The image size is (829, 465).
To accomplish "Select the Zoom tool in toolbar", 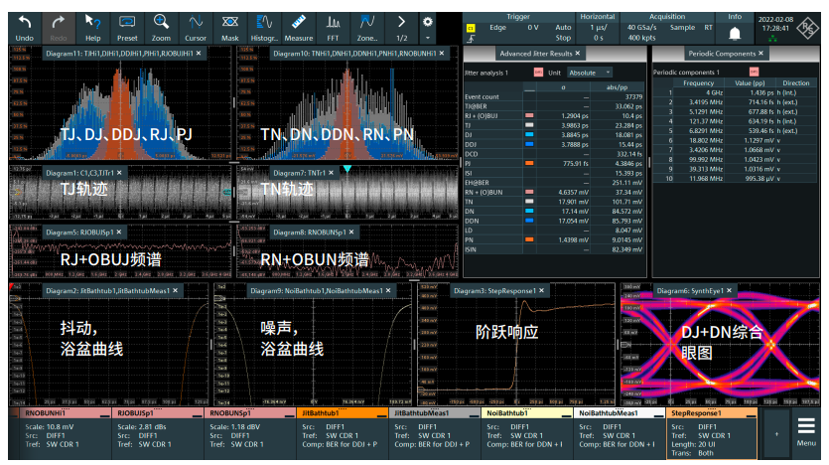I will coord(162,21).
